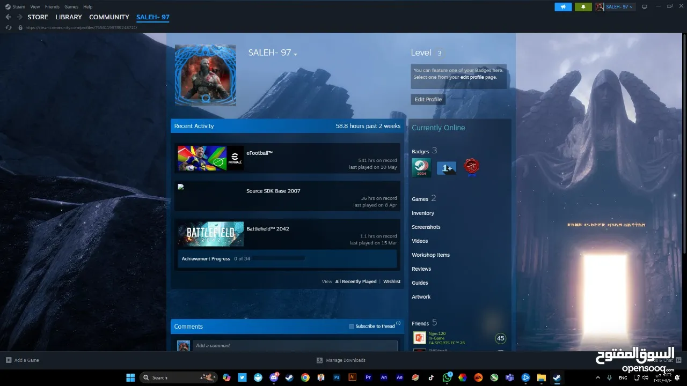This screenshot has height=386, width=687.
Task: Open the eFootball game title
Action: click(259, 153)
